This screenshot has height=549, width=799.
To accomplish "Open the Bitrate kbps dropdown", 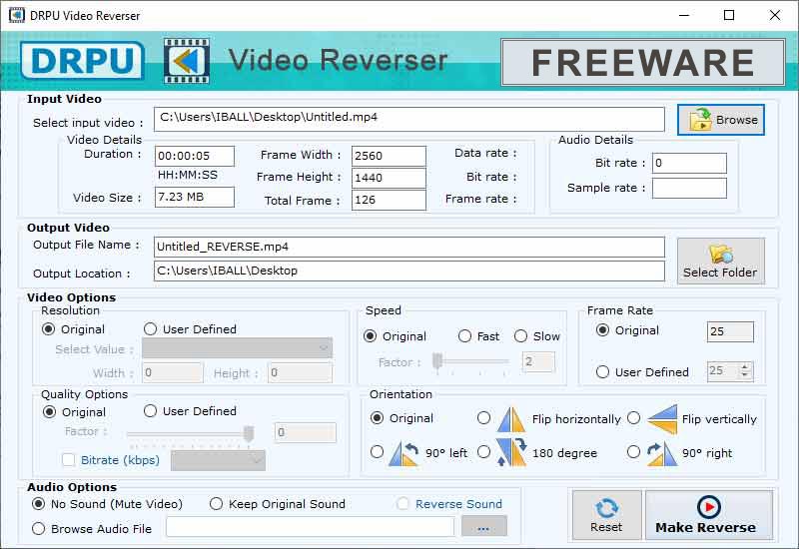I will (218, 460).
